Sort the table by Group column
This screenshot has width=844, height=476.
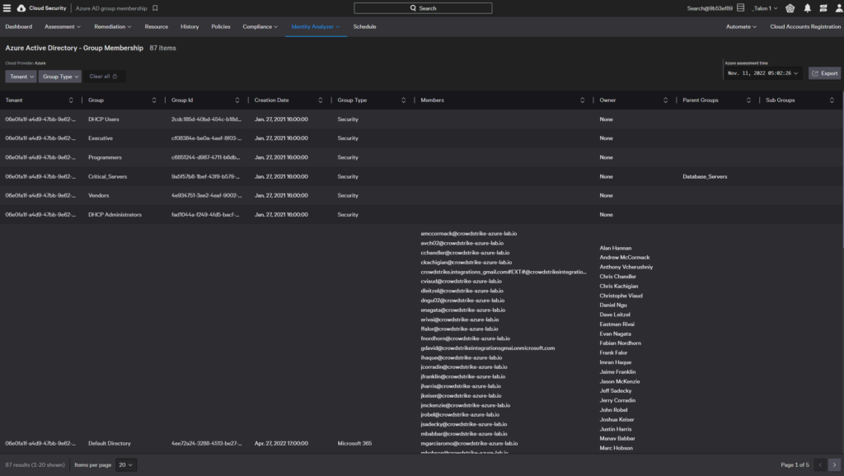tap(154, 100)
